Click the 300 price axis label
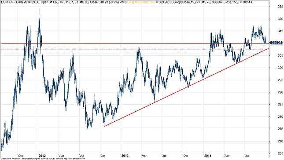Screen dimensions: 284x160 click(280, 68)
